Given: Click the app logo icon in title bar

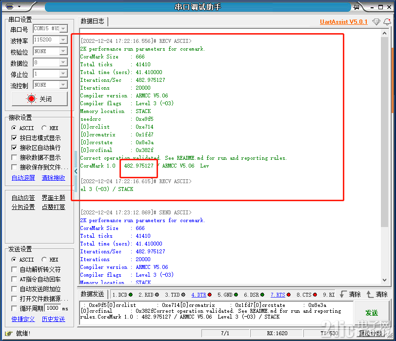Looking at the screenshot, I should click(x=9, y=7).
